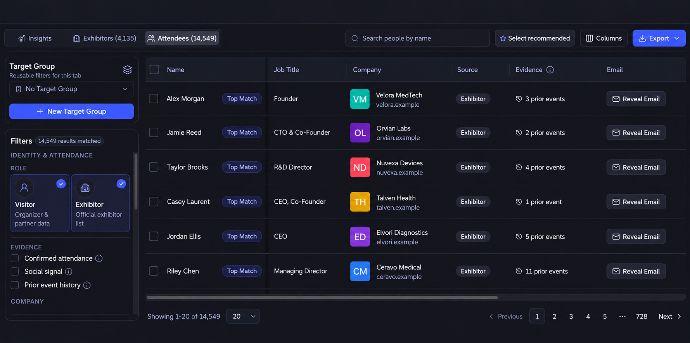
Task: Click the Nuvexa Devices ND logo
Action: pos(360,167)
